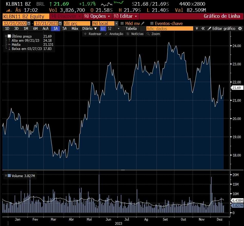This screenshot has width=244, height=226.
Task: Open chart settings gear icon
Action: (240, 29)
